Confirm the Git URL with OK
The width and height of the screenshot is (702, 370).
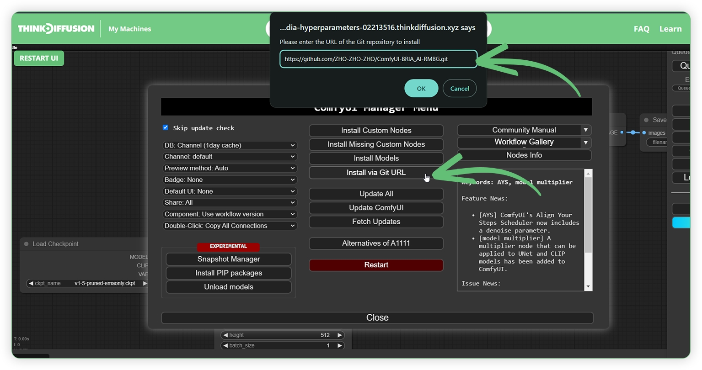pyautogui.click(x=421, y=89)
